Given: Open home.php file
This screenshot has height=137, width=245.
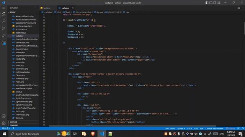Looking at the screenshot, I should click(20, 62).
